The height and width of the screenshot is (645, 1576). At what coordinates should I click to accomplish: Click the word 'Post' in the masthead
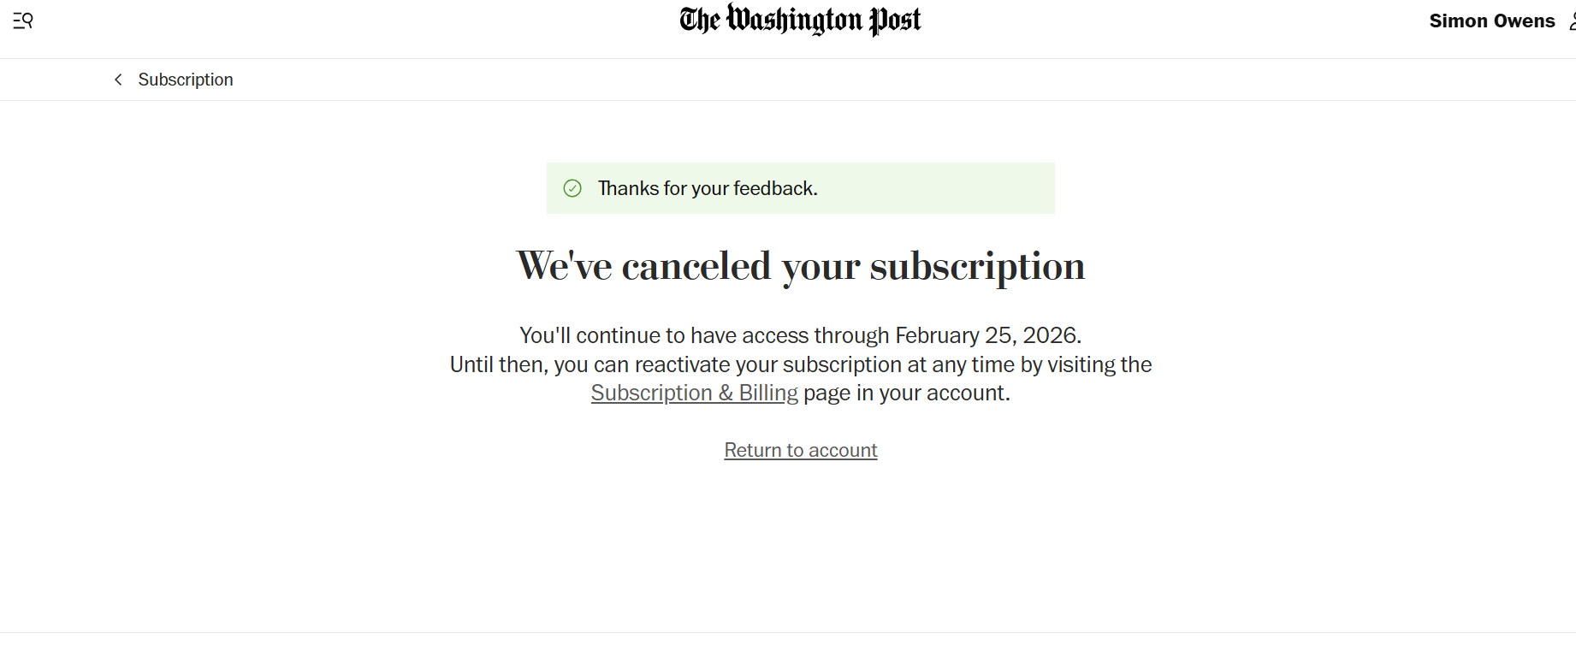[895, 21]
